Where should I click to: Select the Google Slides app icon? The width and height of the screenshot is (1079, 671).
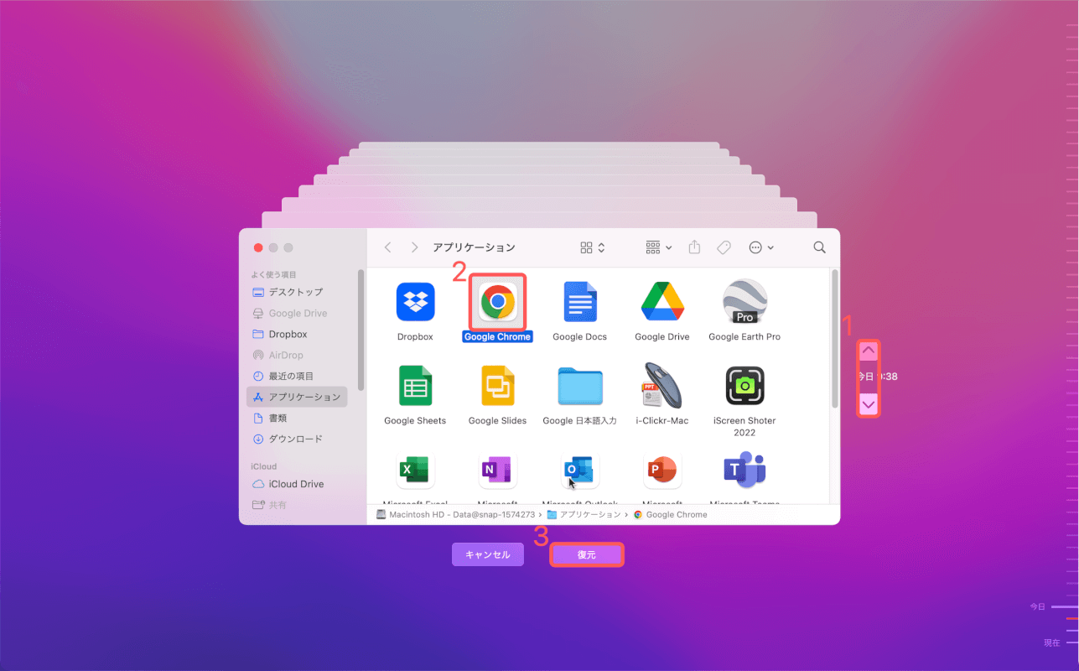coord(497,386)
